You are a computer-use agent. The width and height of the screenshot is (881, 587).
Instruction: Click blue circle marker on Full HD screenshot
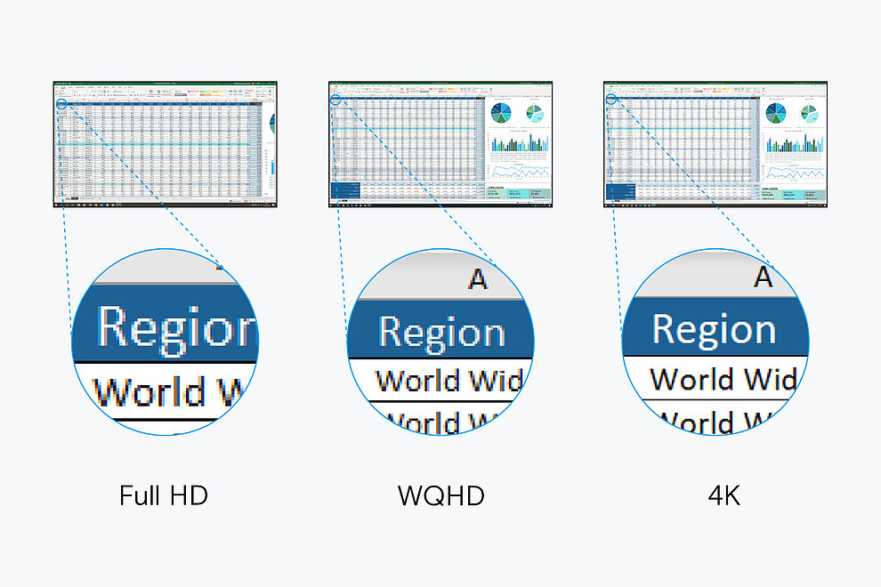[61, 103]
